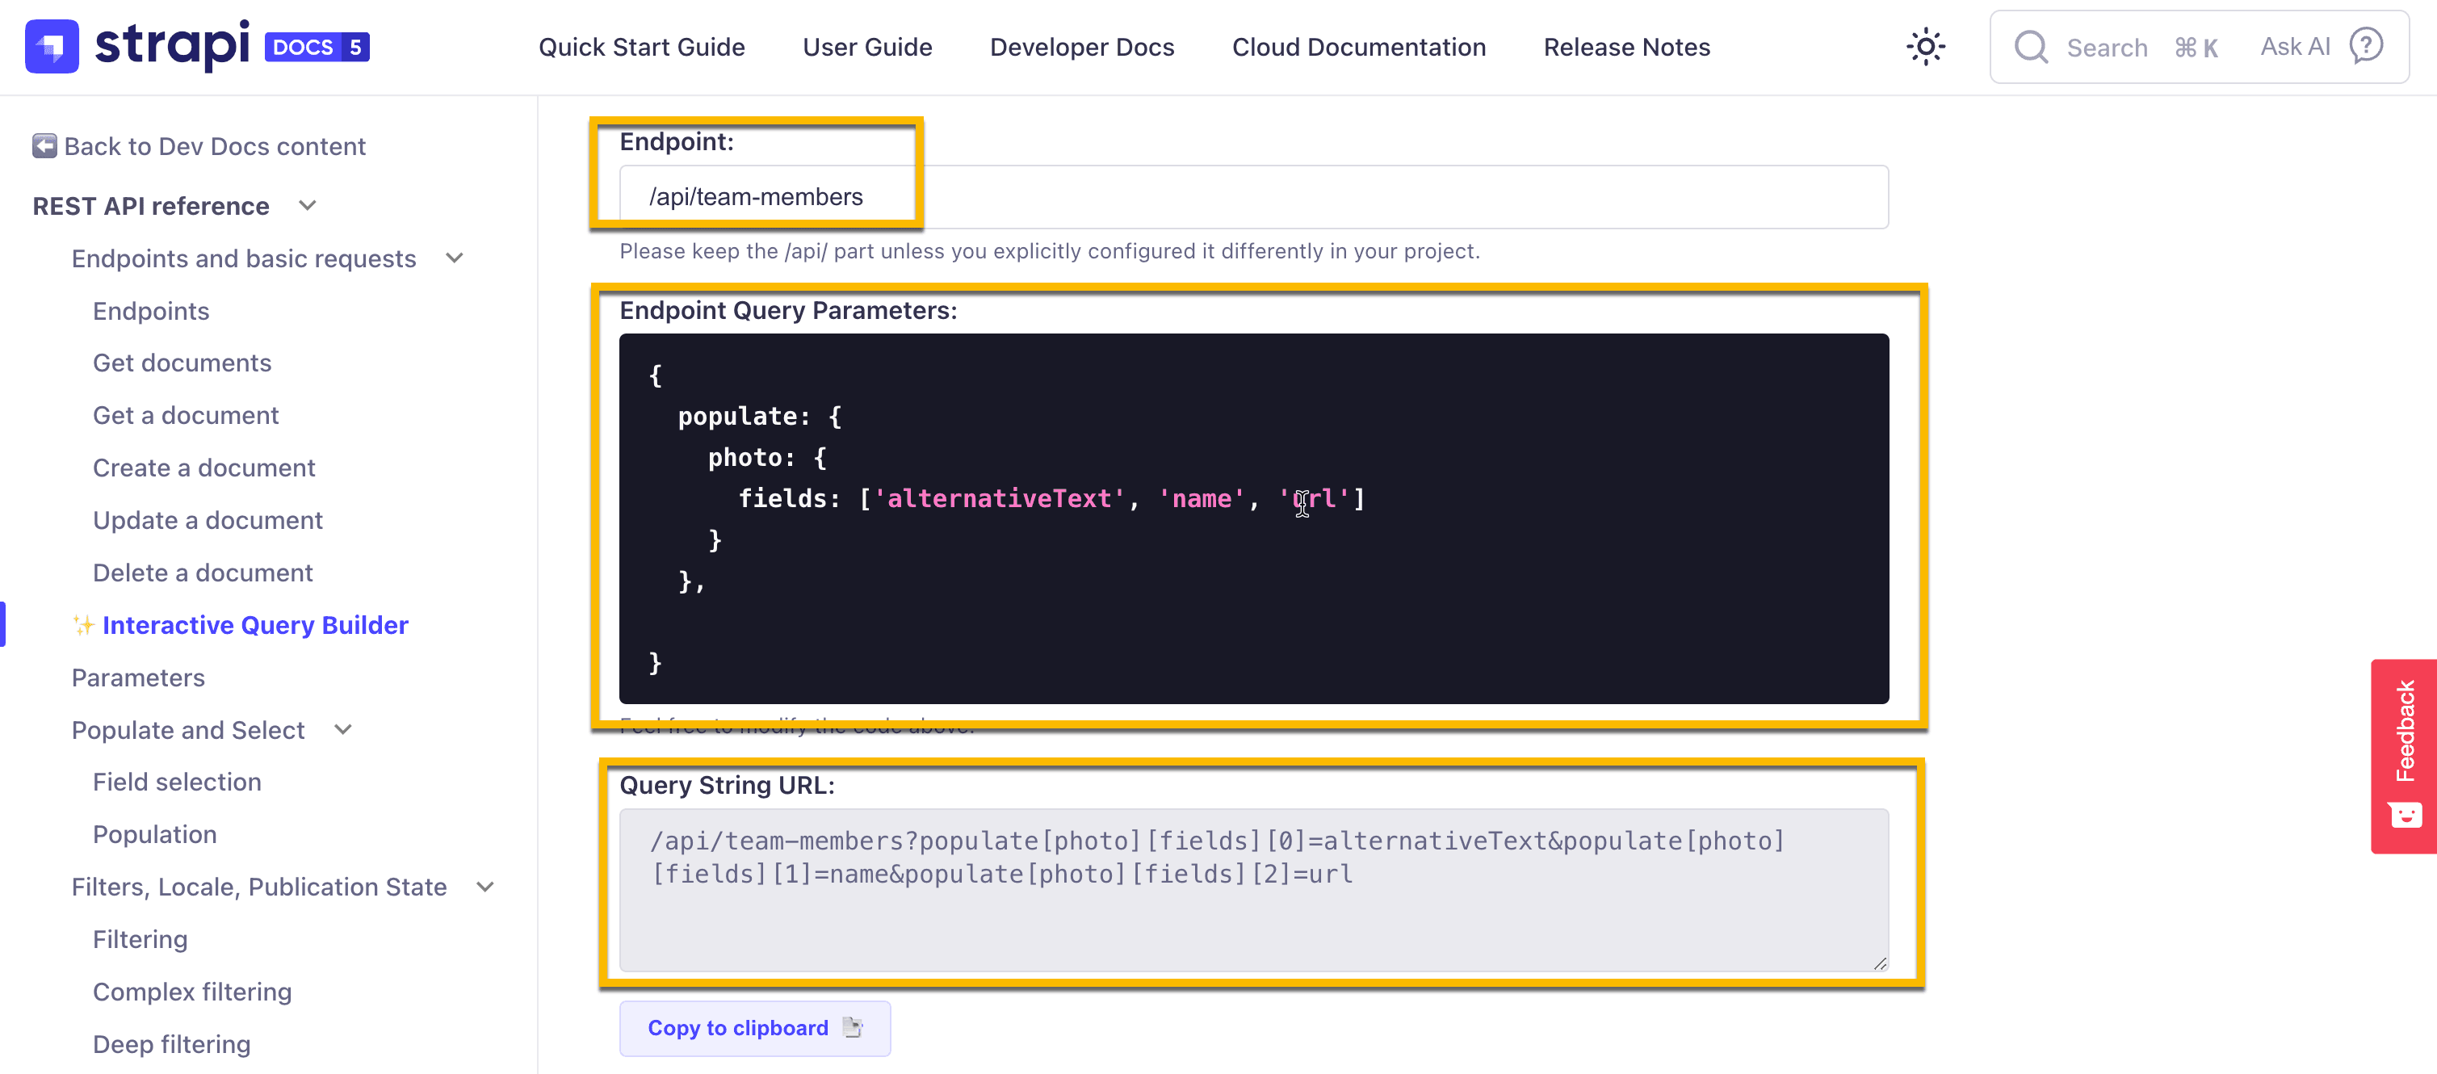This screenshot has width=2437, height=1074.
Task: Click REST API reference heading
Action: tap(151, 205)
